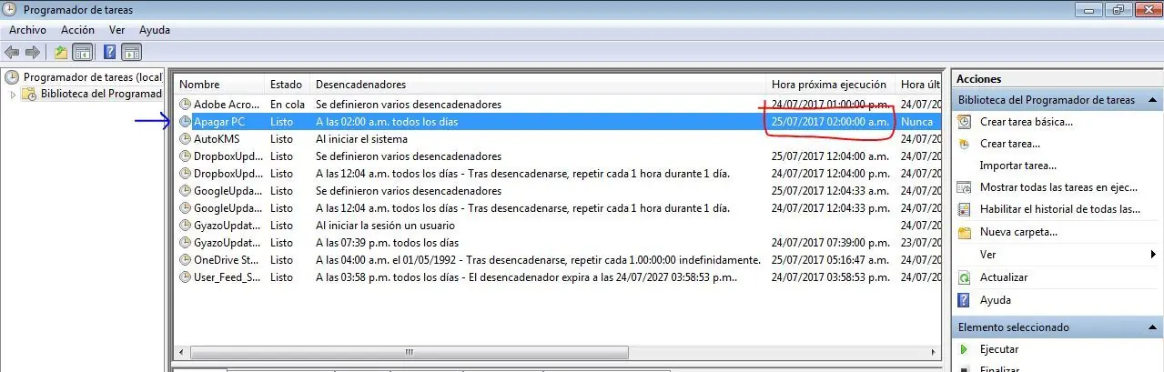Viewport: 1164px width, 372px height.
Task: Click the icon for Habilitar el historial
Action: pyautogui.click(x=964, y=209)
